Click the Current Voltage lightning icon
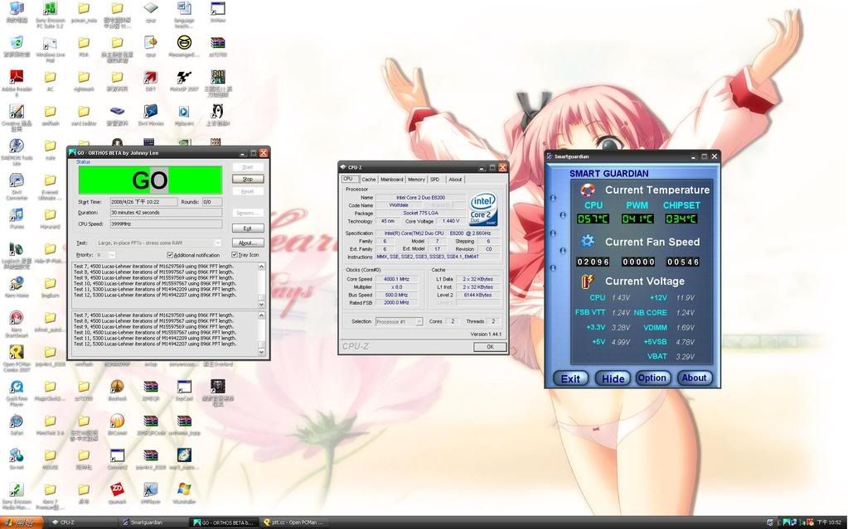This screenshot has width=848, height=529. point(588,281)
